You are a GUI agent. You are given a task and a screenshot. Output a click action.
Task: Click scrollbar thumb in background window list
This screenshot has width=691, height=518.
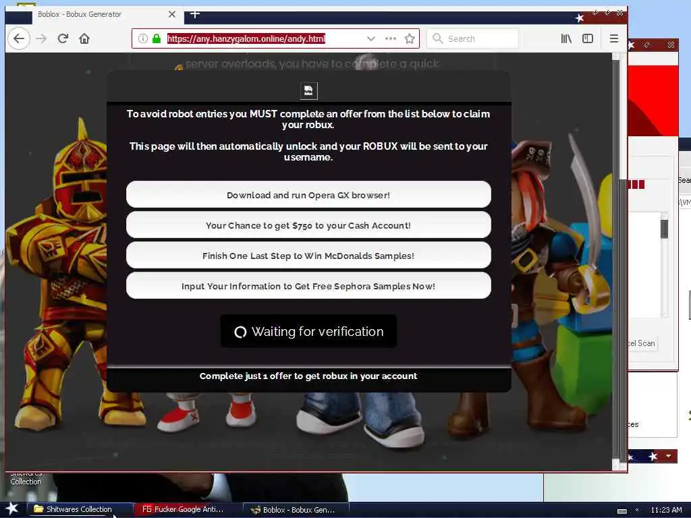tap(664, 229)
